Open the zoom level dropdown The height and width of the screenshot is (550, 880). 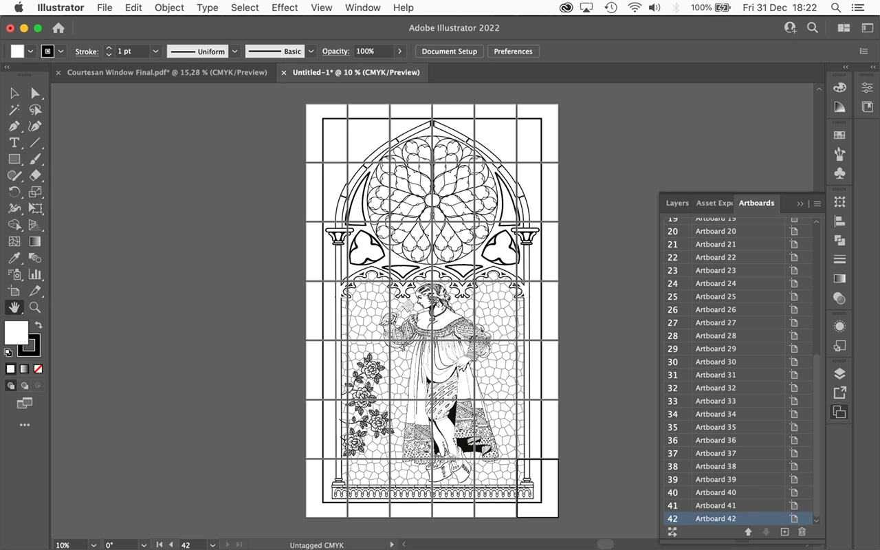pos(93,545)
